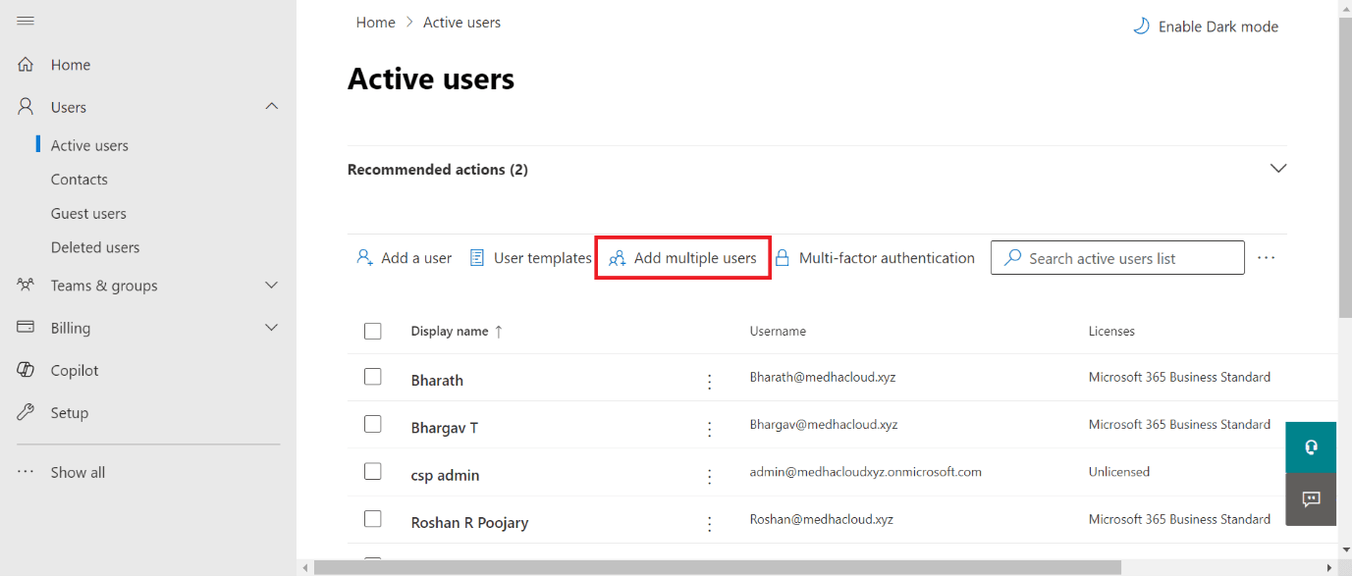Image resolution: width=1352 pixels, height=576 pixels.
Task: Open the hamburger navigation menu
Action: (x=26, y=20)
